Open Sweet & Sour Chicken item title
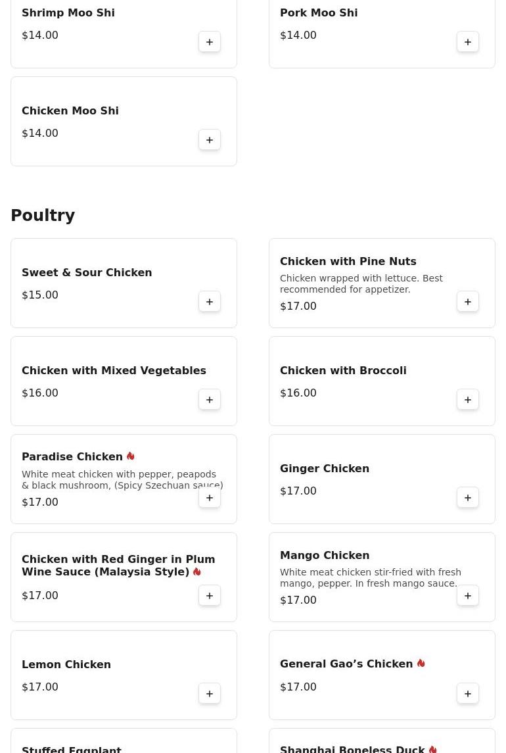Viewport: 506px width, 753px height. tap(87, 272)
